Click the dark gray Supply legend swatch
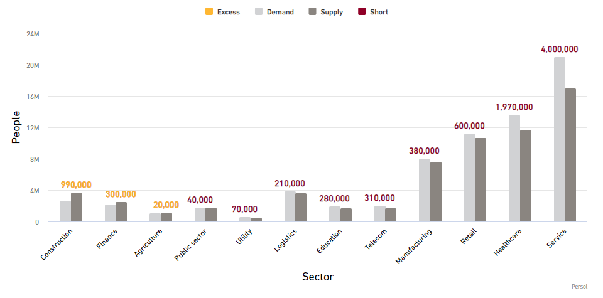Image resolution: width=603 pixels, height=298 pixels. 312,12
